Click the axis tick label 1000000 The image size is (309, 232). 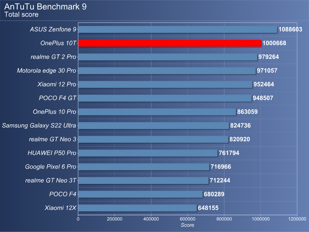click(x=261, y=219)
